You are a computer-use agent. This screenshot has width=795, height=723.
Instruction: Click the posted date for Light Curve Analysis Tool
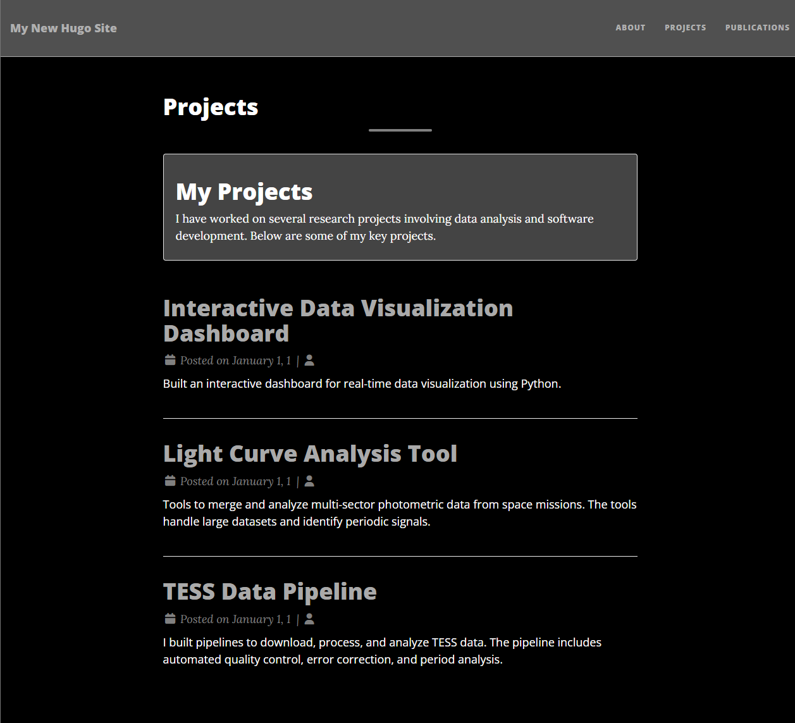pos(235,481)
